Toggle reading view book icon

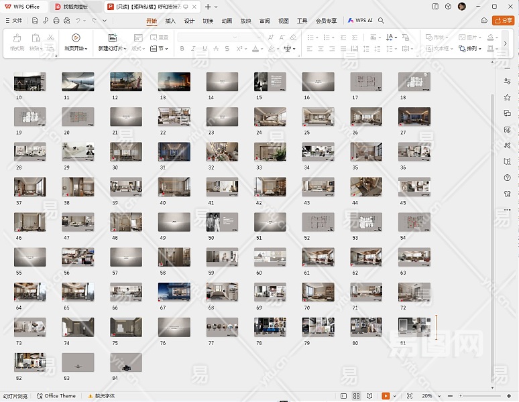pos(369,396)
